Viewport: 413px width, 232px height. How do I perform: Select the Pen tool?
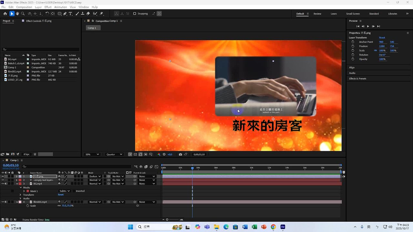[x=65, y=14]
